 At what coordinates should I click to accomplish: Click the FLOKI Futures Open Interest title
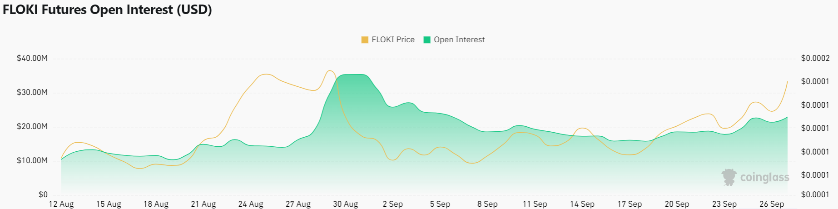point(107,10)
